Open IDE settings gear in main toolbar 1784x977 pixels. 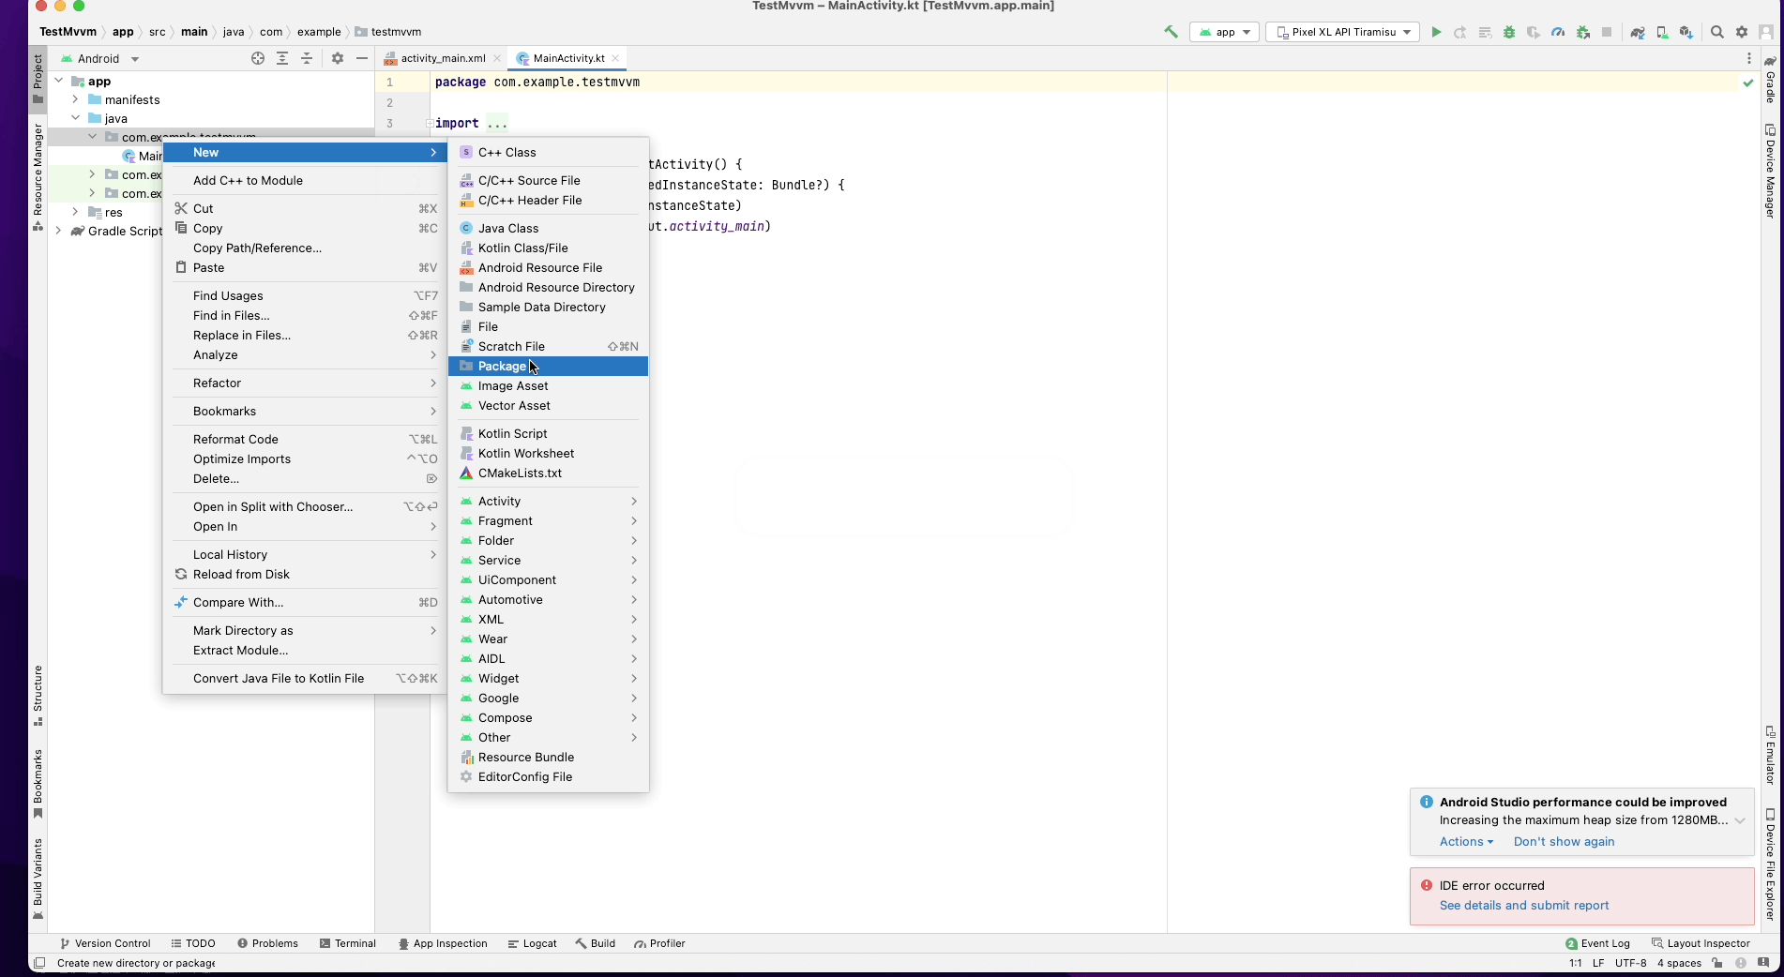point(1742,32)
